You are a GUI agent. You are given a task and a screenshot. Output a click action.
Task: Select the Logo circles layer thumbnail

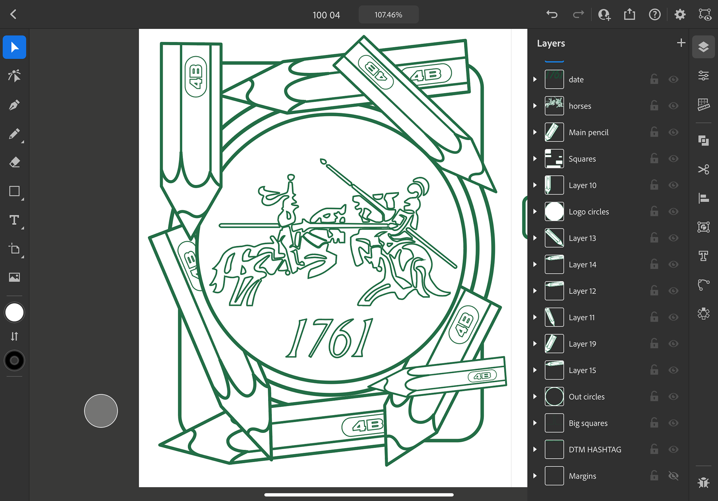tap(554, 211)
